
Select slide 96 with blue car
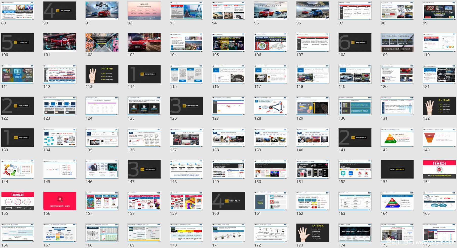pyautogui.click(x=313, y=11)
